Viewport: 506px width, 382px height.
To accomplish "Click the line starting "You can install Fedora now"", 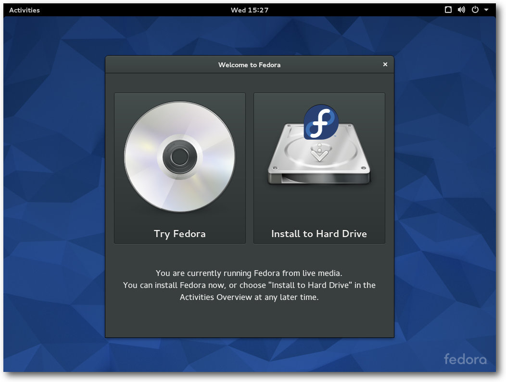I will tap(249, 285).
